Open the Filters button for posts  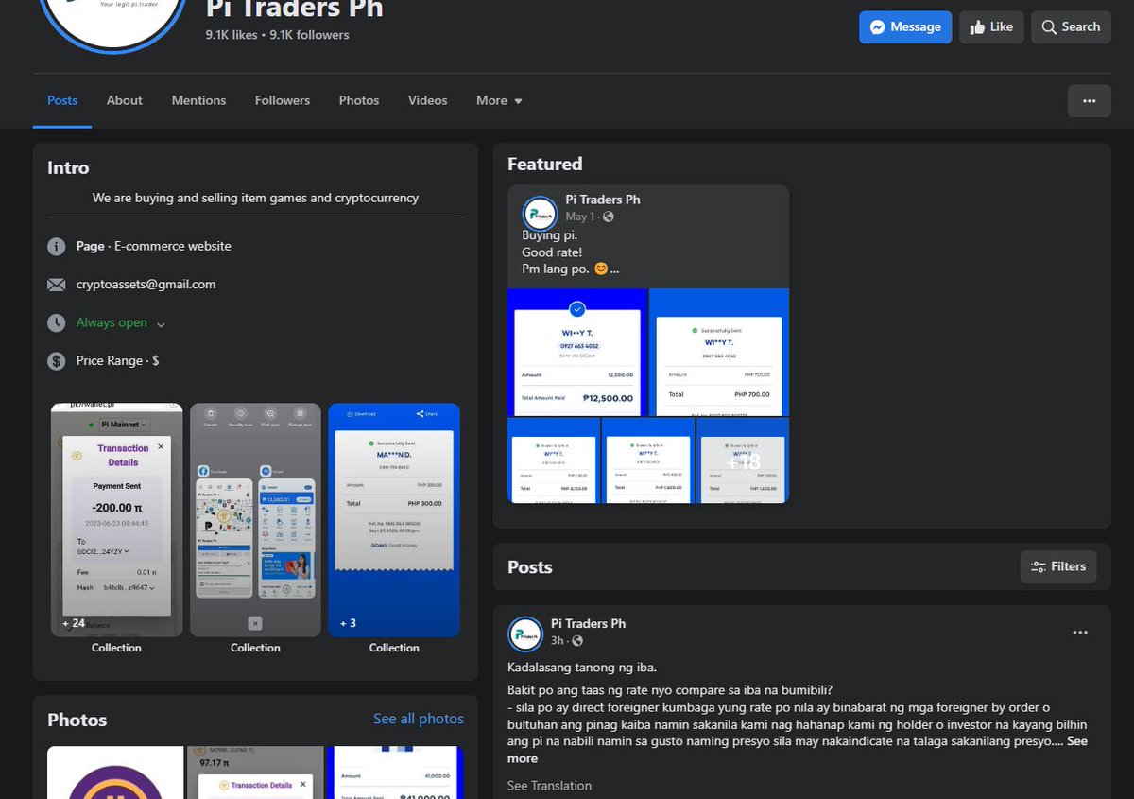(x=1058, y=566)
